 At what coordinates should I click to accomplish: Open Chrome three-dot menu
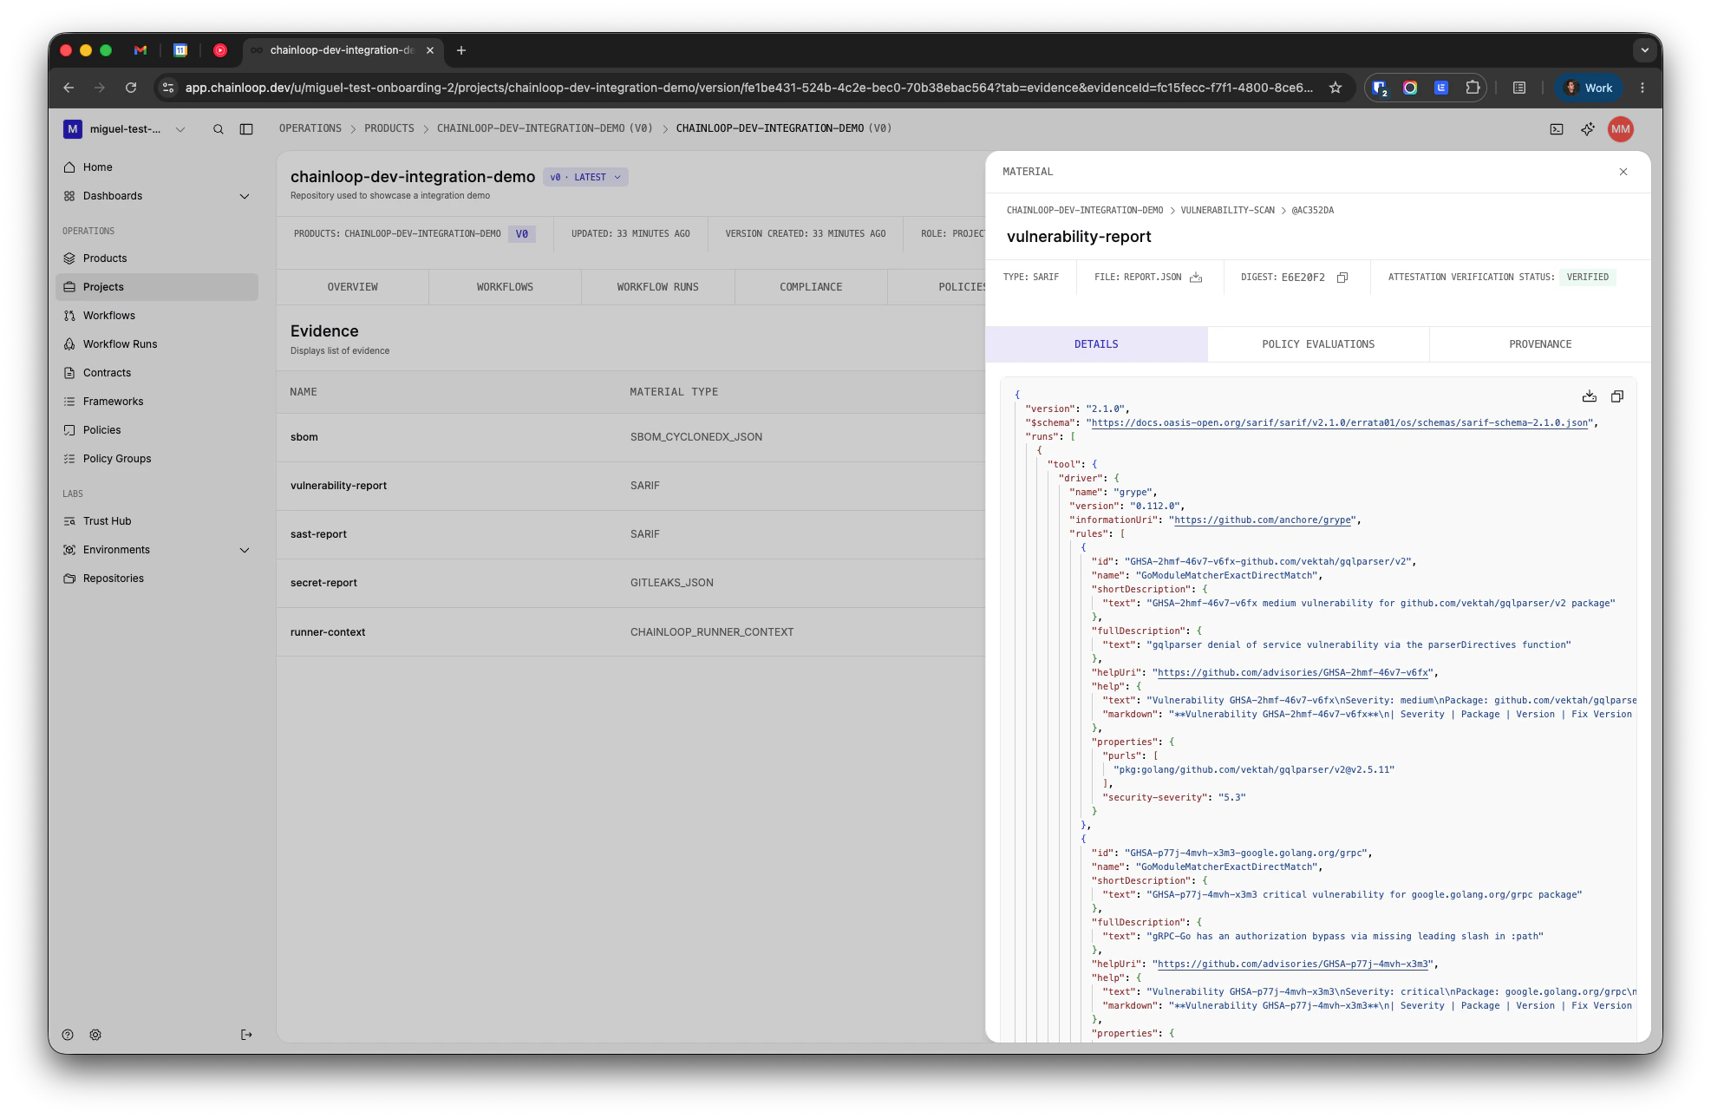point(1642,88)
